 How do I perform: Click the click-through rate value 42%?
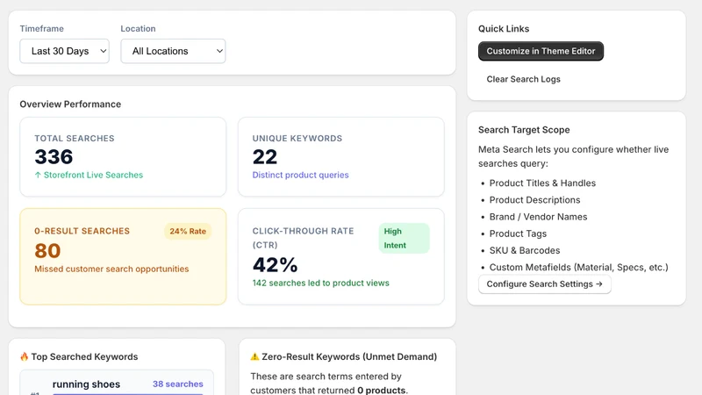275,265
